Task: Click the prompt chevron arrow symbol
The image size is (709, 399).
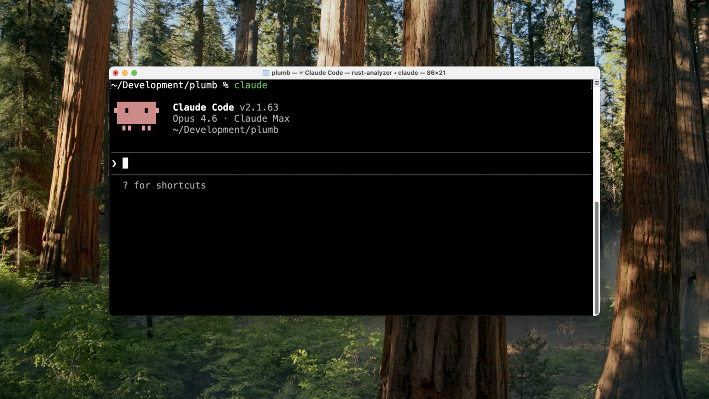Action: 114,163
